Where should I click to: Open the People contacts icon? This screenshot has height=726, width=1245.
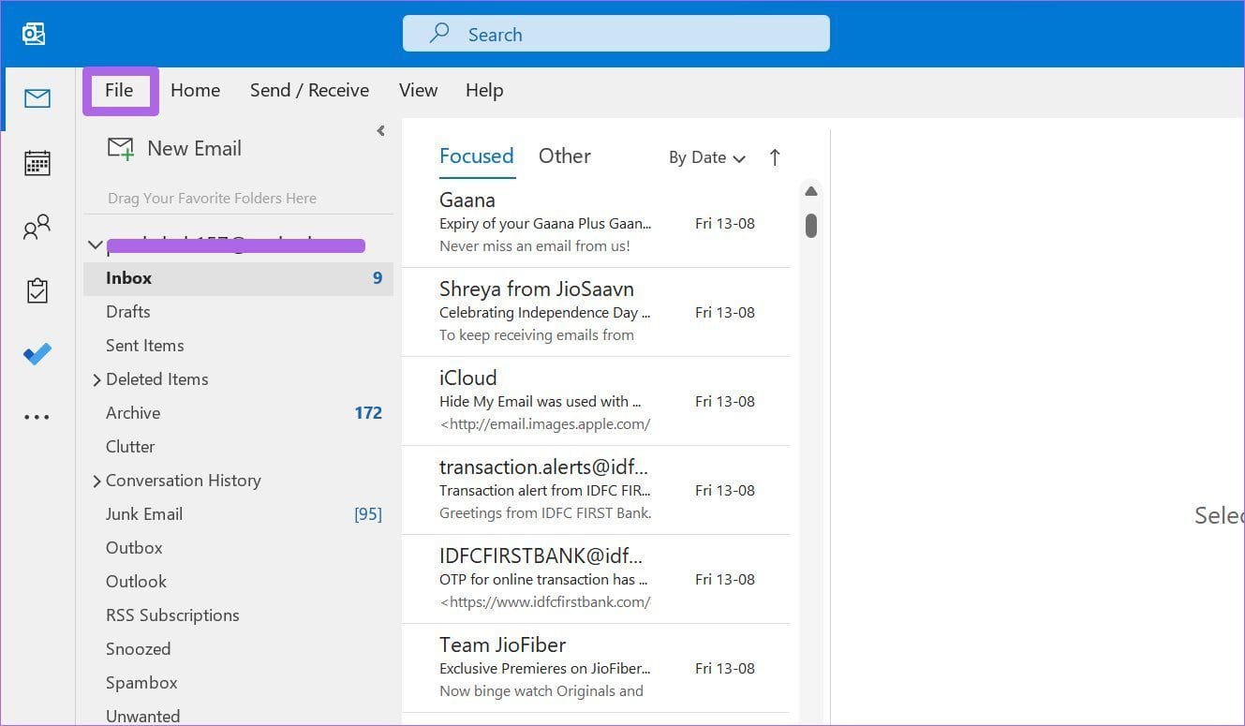tap(37, 227)
